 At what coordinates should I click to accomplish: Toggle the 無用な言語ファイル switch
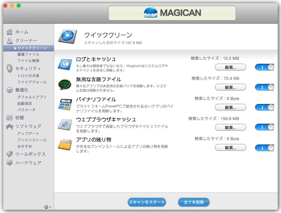(265, 87)
